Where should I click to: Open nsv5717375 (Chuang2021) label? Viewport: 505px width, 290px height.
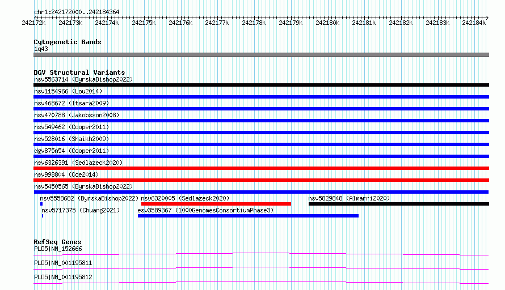(81, 210)
